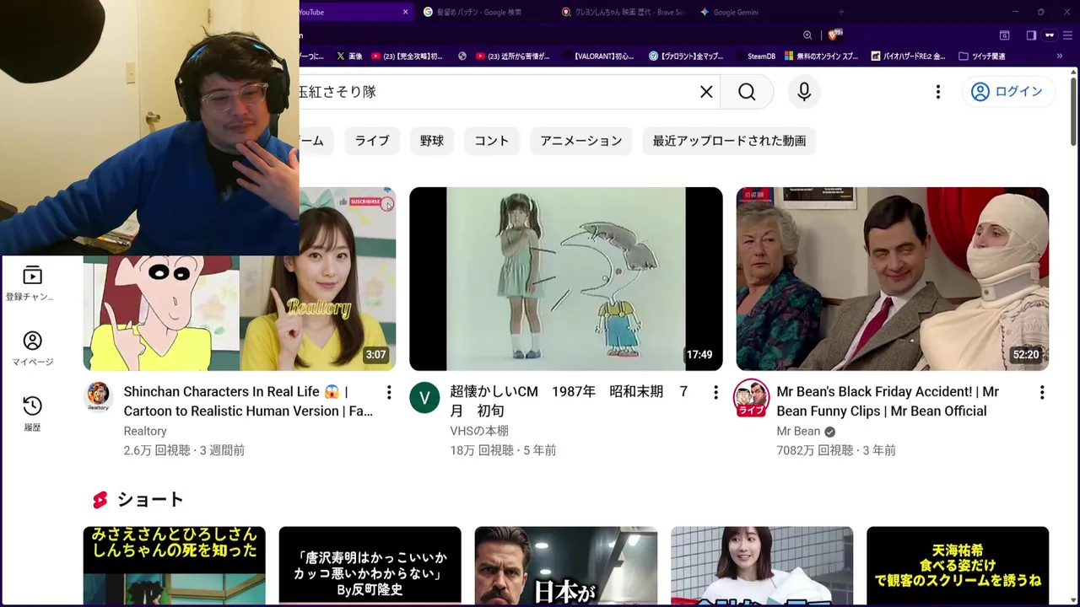Open the (23)【完全攻略】初... YouTube bookmark

tap(407, 56)
